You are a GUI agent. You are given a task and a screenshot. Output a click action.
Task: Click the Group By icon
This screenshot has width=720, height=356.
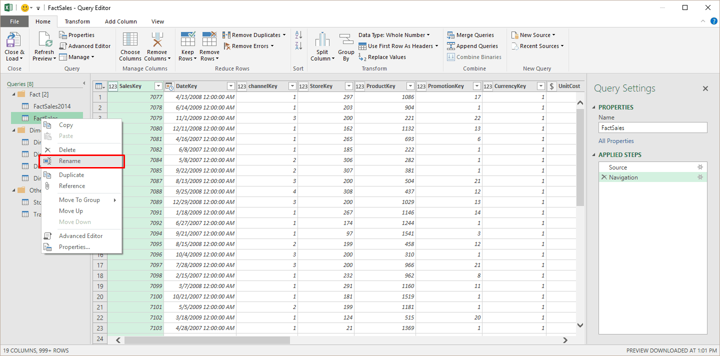tap(346, 40)
